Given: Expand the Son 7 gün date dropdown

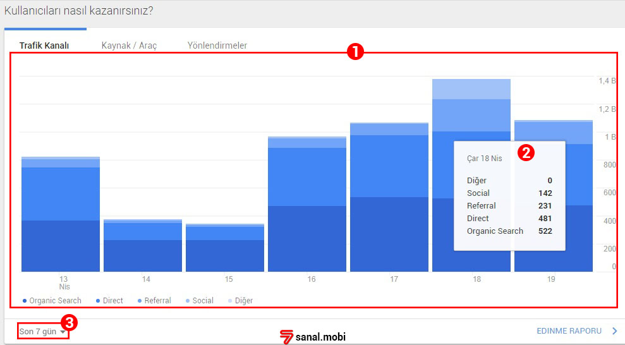Looking at the screenshot, I should coord(42,331).
